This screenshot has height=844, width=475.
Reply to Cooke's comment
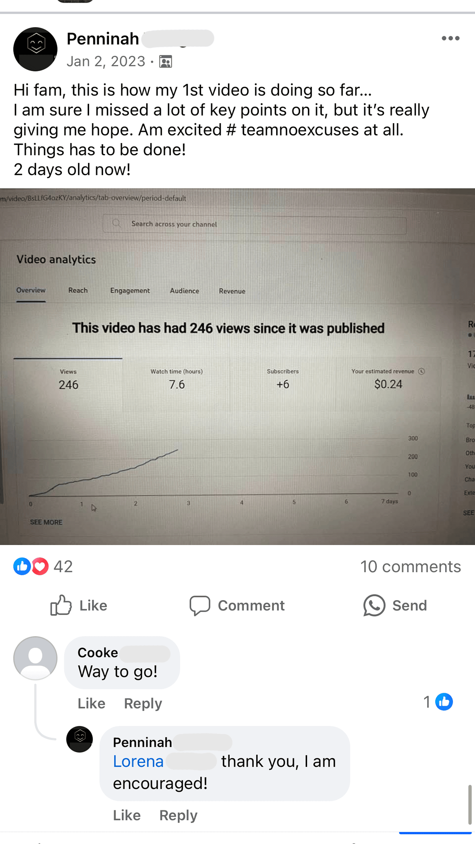[x=143, y=703]
